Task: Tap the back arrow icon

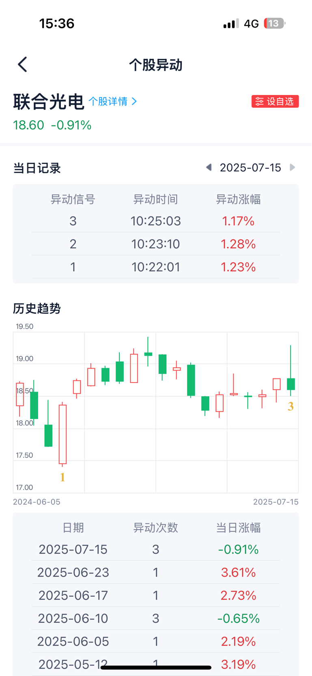Action: coord(23,65)
